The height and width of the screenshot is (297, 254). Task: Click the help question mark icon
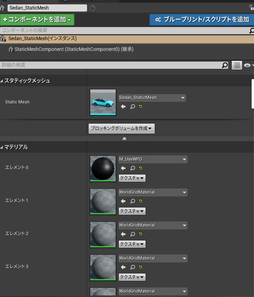tap(93, 8)
